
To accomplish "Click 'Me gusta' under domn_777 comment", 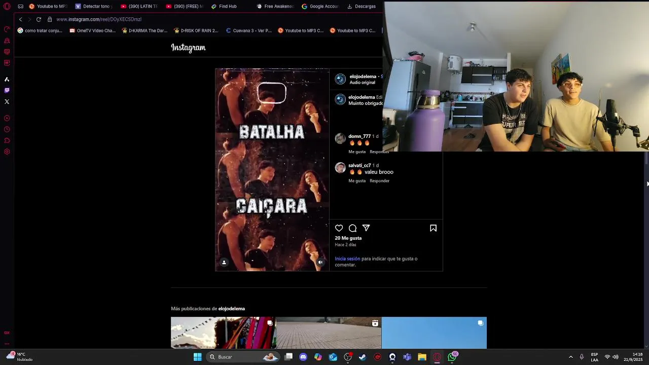I will coord(357,152).
